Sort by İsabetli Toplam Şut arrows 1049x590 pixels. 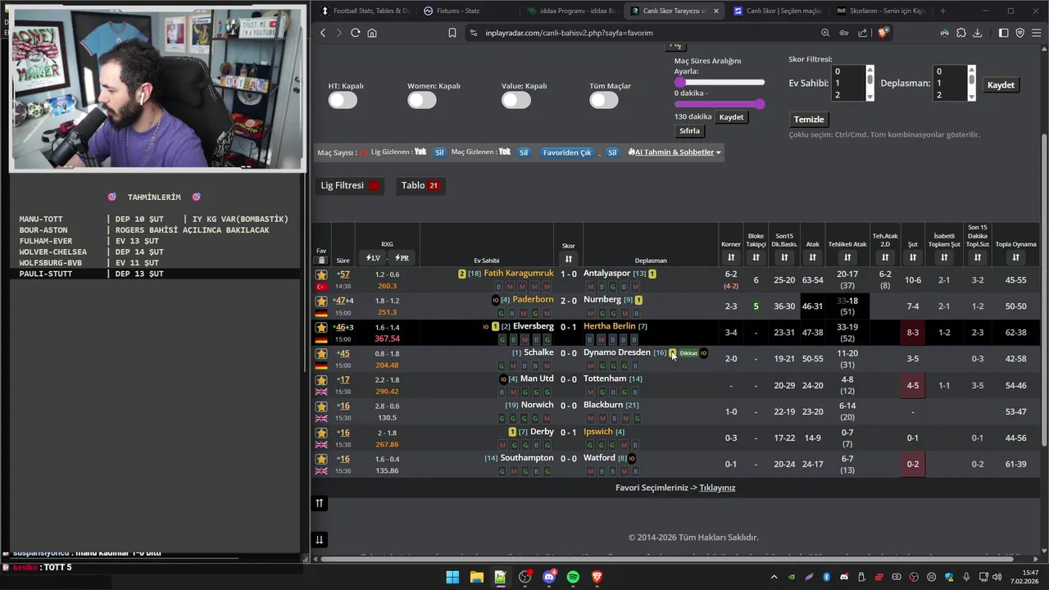[x=944, y=257]
